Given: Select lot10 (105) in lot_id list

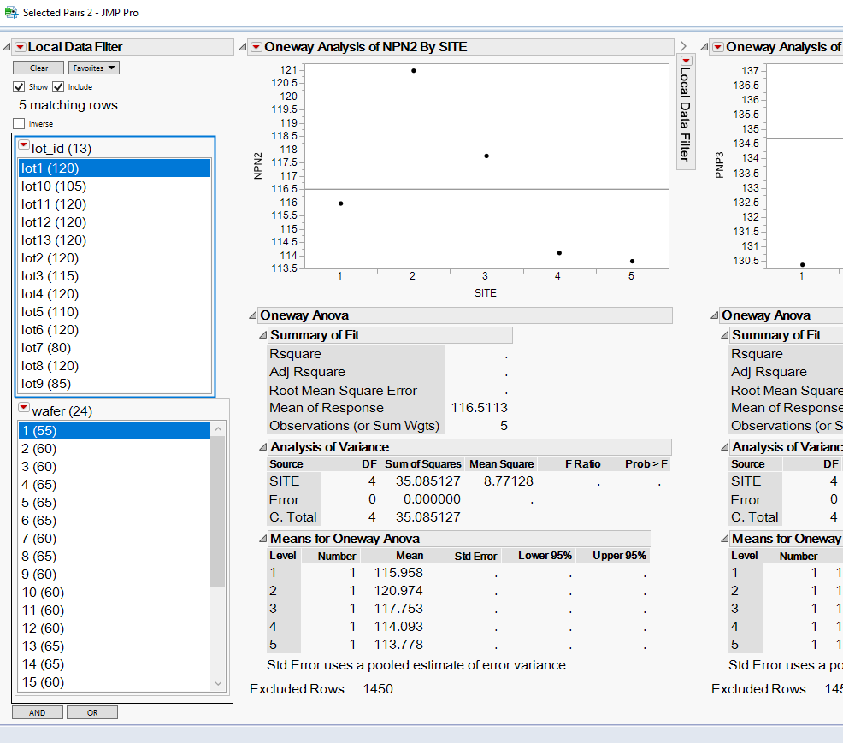Looking at the screenshot, I should [x=54, y=186].
